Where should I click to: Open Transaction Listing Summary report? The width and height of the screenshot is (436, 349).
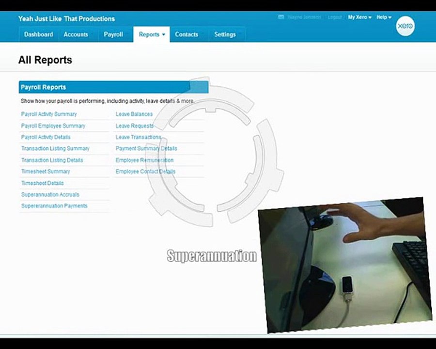pyautogui.click(x=55, y=149)
